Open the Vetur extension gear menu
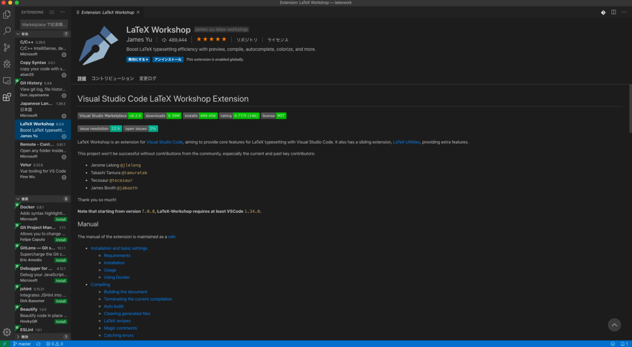 click(64, 177)
